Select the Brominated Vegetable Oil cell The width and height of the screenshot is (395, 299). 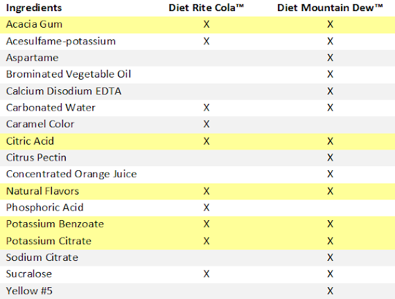pos(69,74)
